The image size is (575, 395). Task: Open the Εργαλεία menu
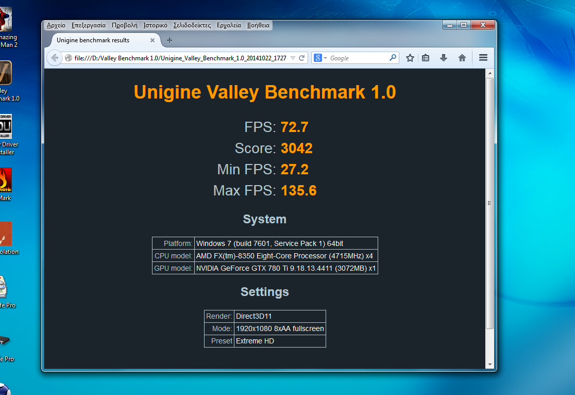(229, 25)
